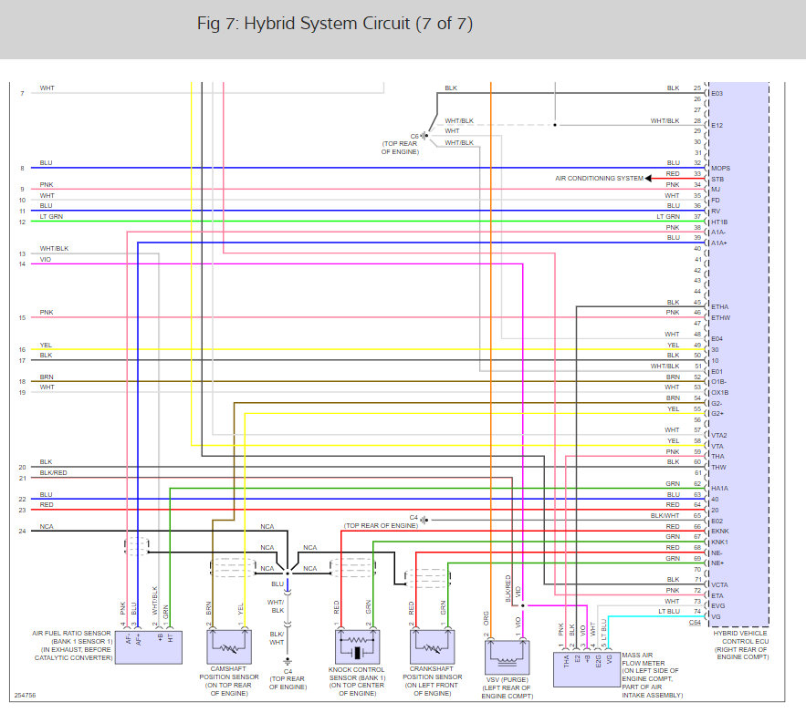
Task: Click the KNK1 terminal label
Action: coord(719,542)
